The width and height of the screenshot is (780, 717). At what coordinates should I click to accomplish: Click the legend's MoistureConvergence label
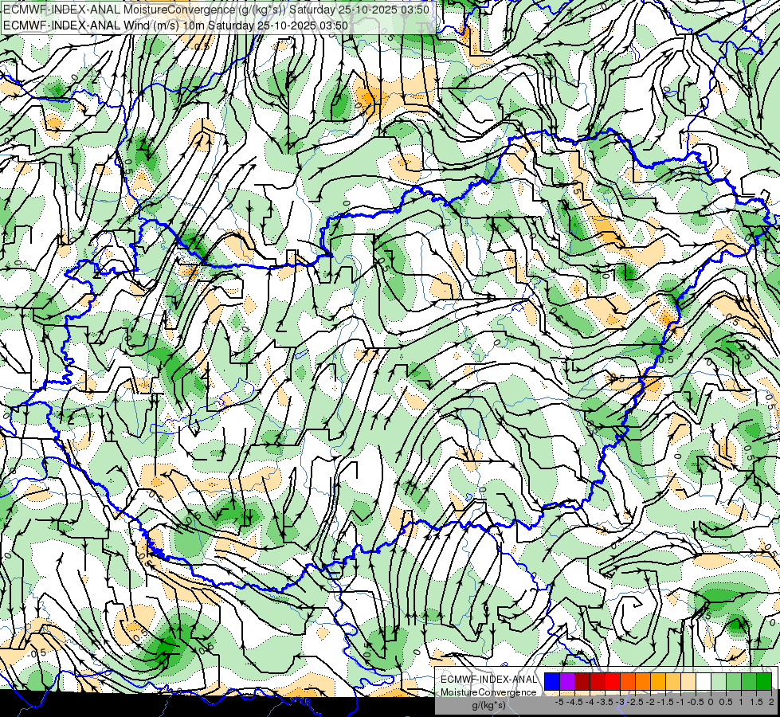488,692
